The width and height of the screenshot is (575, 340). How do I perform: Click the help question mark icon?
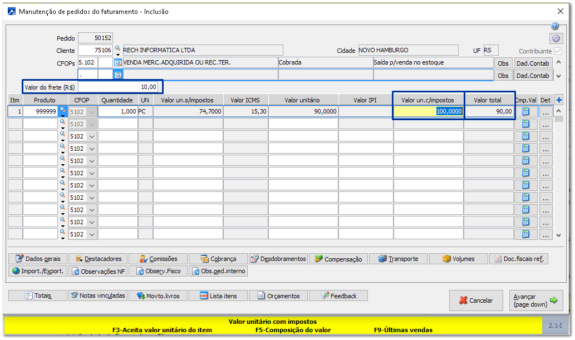click(x=554, y=26)
